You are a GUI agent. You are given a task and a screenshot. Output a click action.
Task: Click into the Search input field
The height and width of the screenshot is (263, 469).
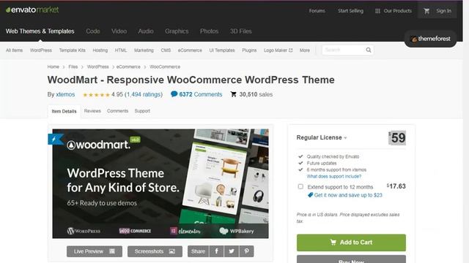tap(344, 50)
